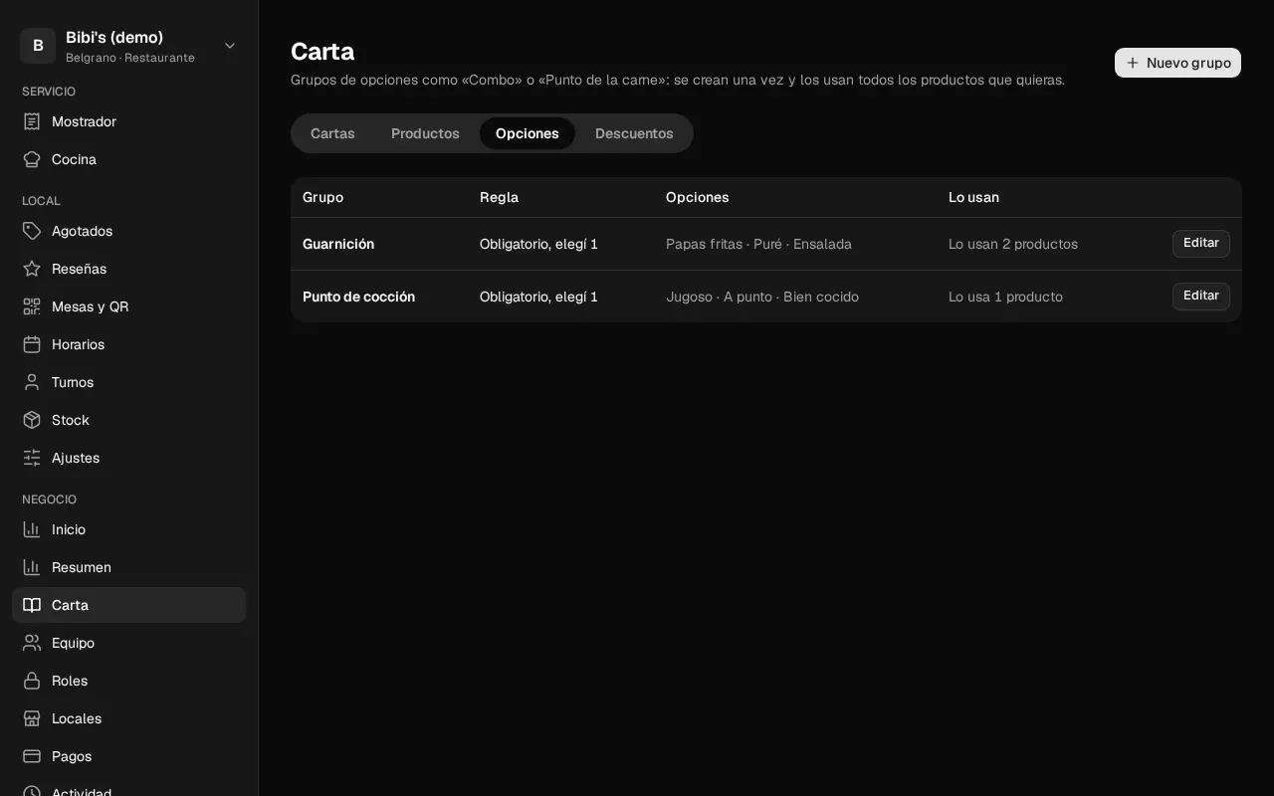Click the Locales storefront icon

[x=32, y=718]
